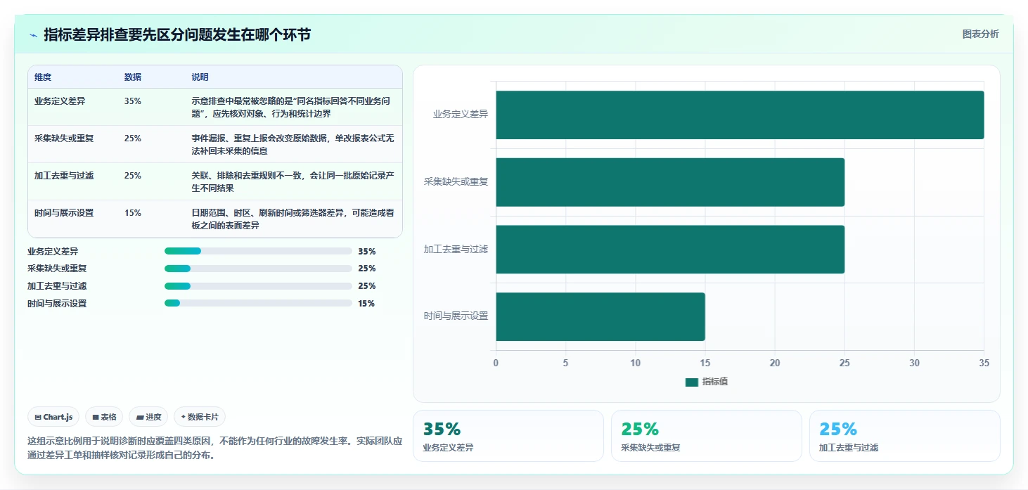Open the 25% 采集缺失或重复 data card
This screenshot has height=490, width=1028.
point(707,436)
